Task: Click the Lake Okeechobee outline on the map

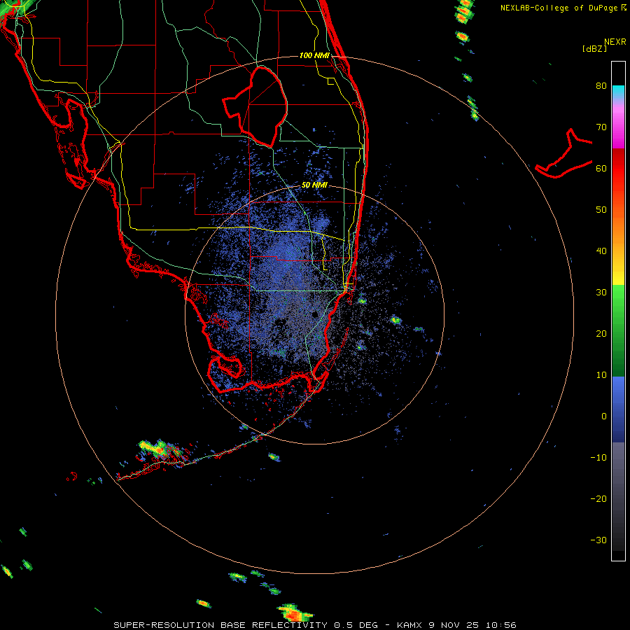Action: coord(255,106)
